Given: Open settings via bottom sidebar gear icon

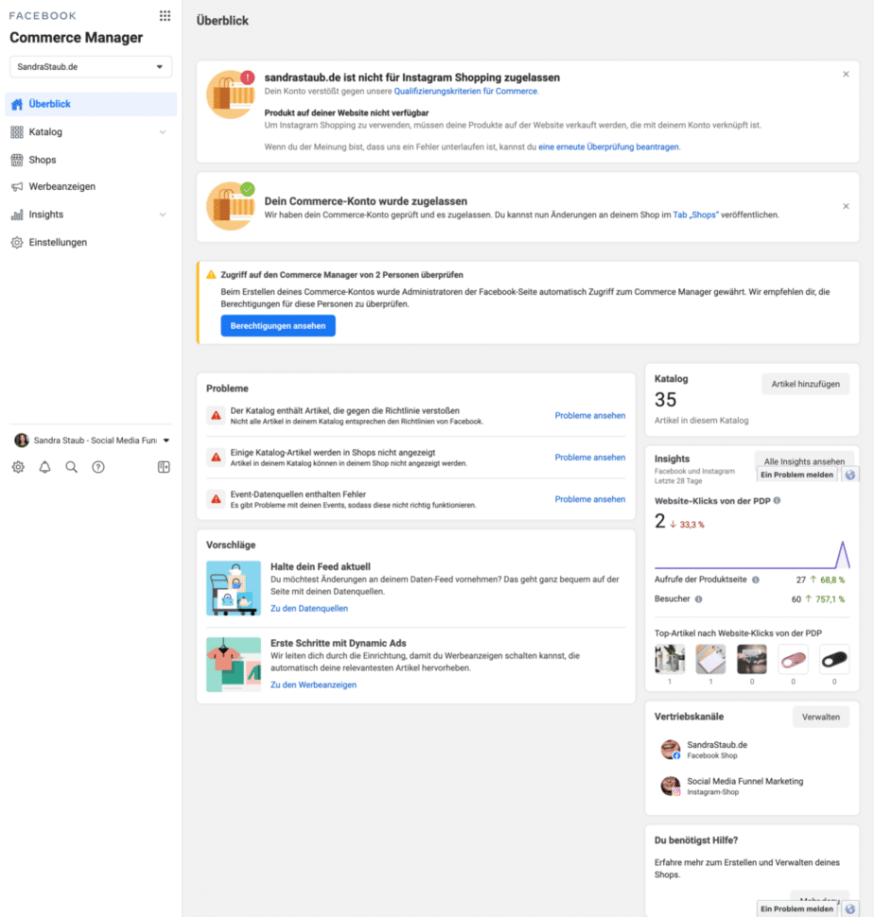Looking at the screenshot, I should click(18, 467).
